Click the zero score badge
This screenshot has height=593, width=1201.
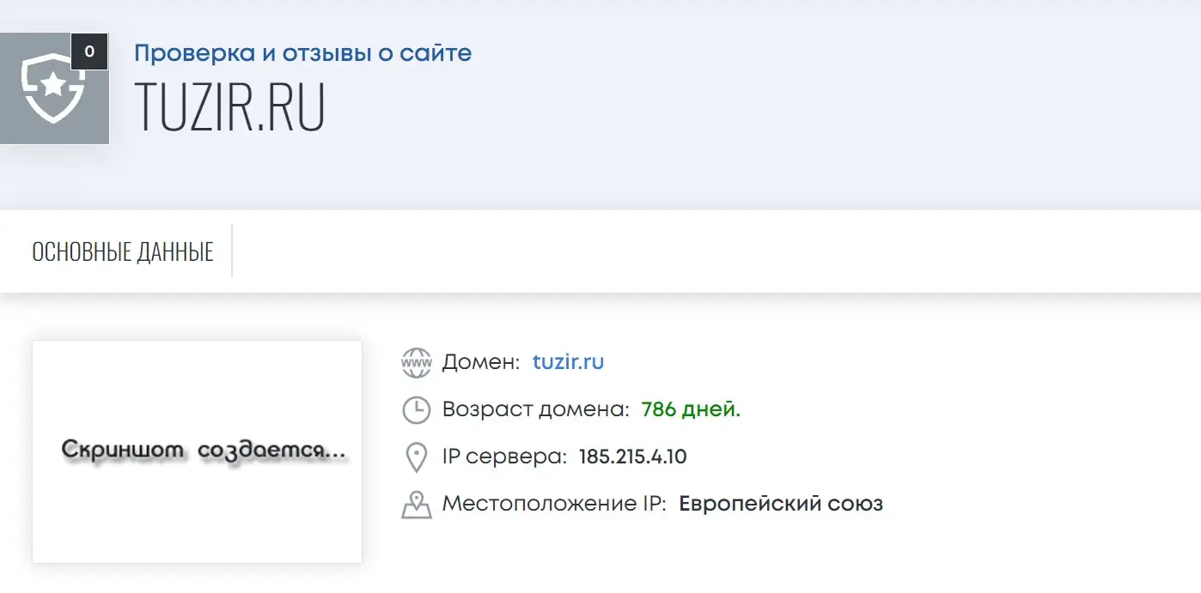click(x=89, y=51)
